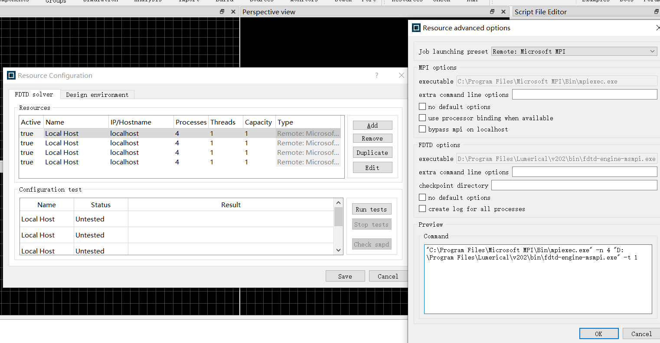Viewport: 660px width, 343px height.
Task: Click the checkpoint directory input field
Action: click(x=574, y=185)
